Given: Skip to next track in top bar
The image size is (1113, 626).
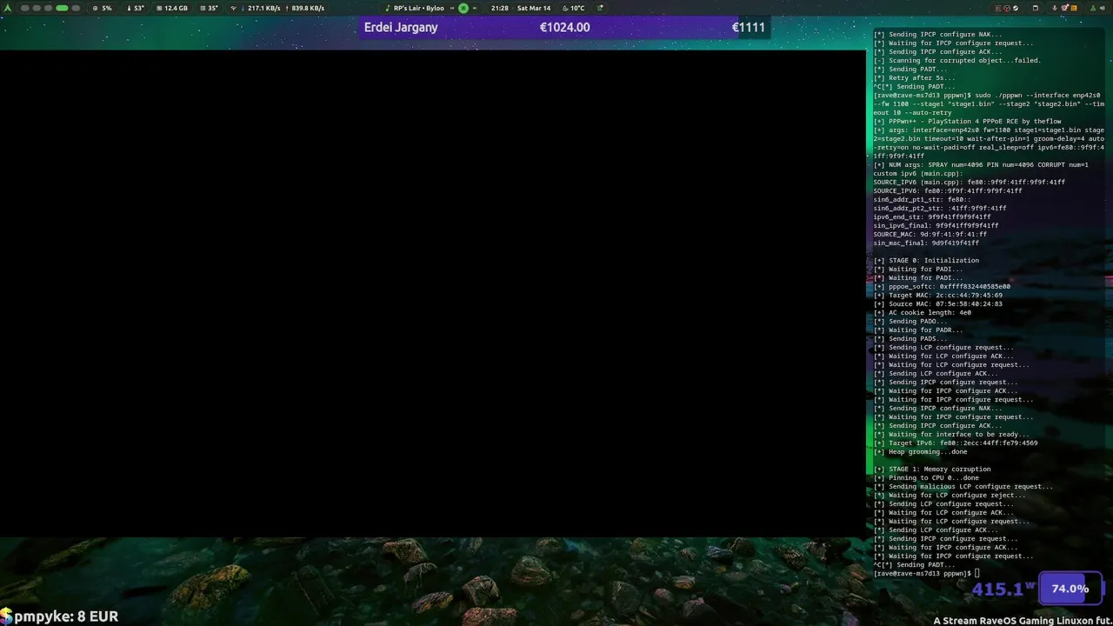Looking at the screenshot, I should (475, 8).
